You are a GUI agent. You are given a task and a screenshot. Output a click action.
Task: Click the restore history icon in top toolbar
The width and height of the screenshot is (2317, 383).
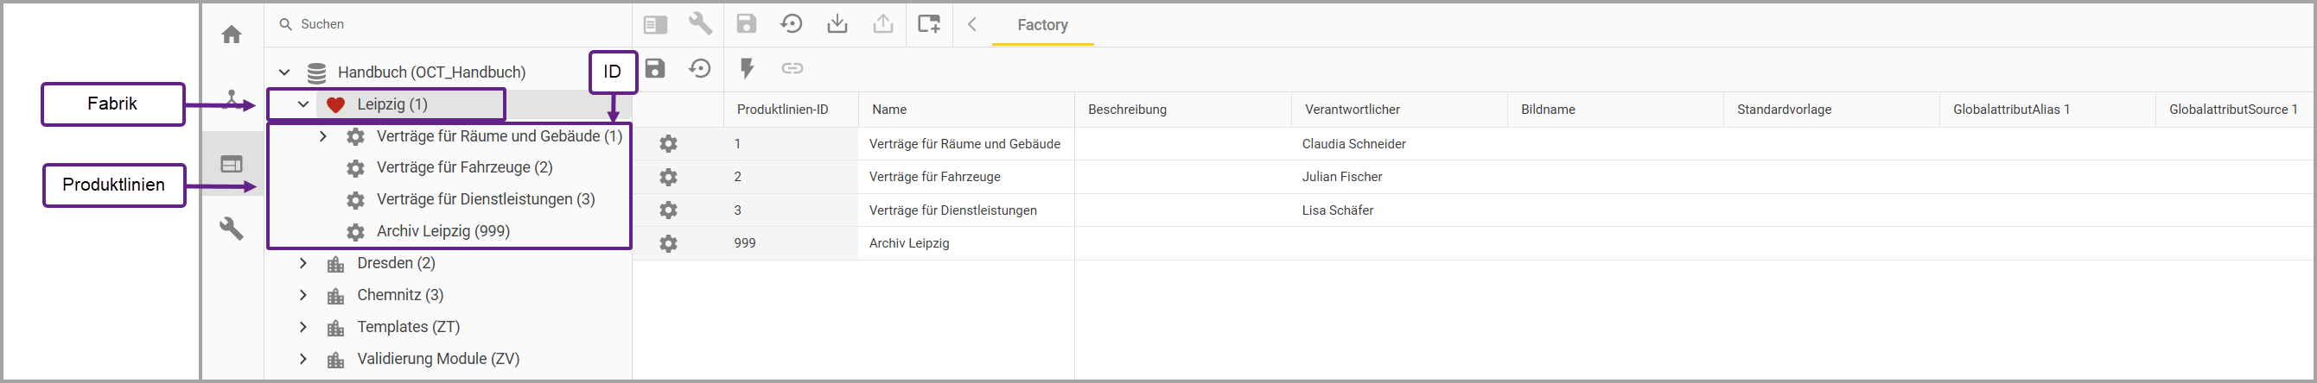792,24
